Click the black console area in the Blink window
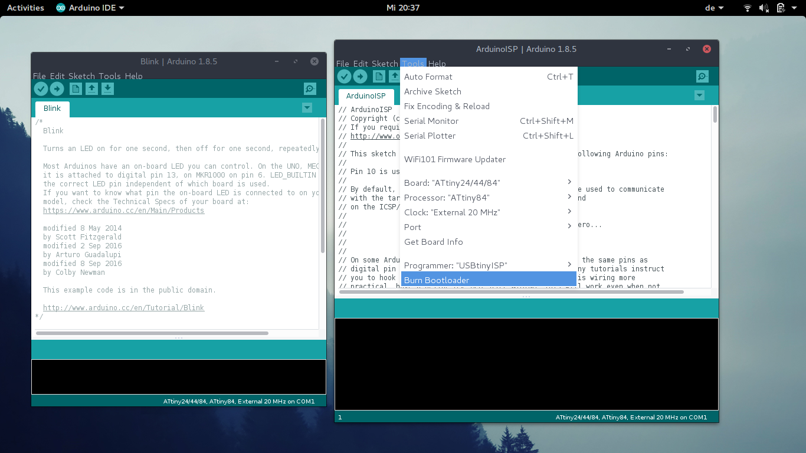Screen dimensions: 806x453 (179, 376)
